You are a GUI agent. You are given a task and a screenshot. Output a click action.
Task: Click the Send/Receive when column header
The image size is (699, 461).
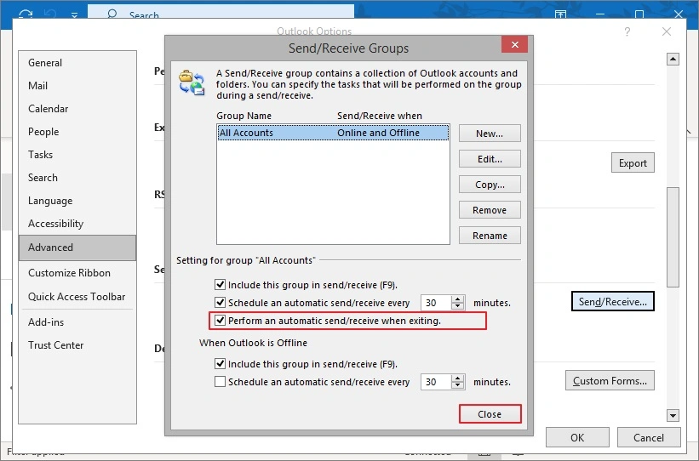click(x=380, y=116)
